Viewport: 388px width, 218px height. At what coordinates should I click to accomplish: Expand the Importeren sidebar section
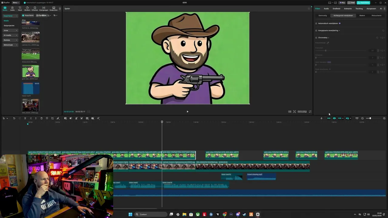pyautogui.click(x=11, y=16)
